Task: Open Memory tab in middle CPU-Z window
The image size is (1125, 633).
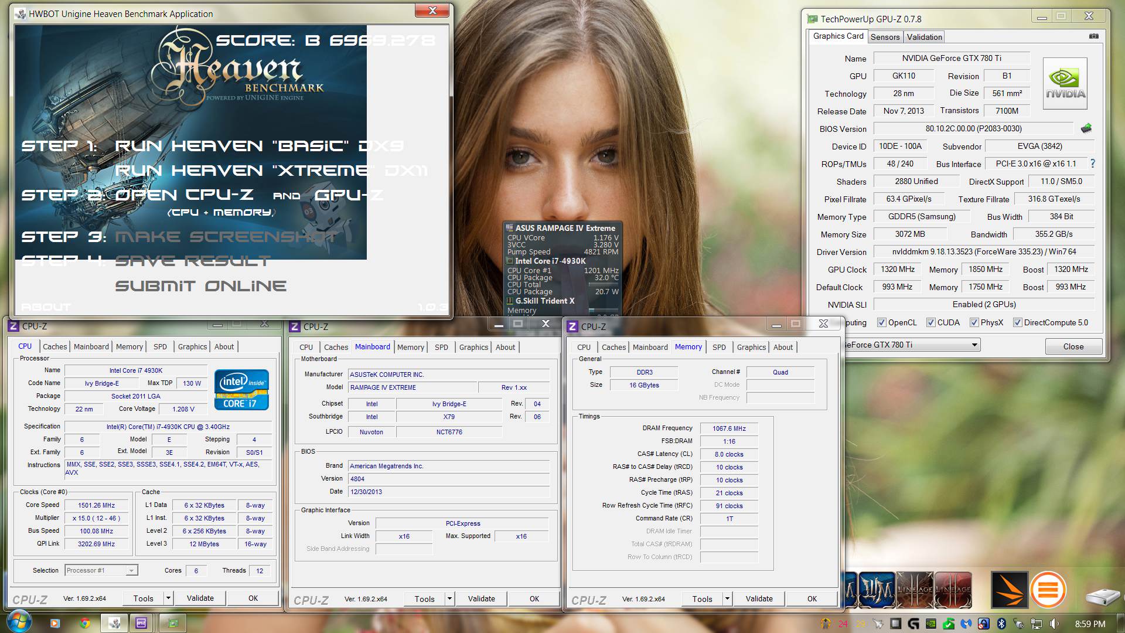Action: (410, 347)
